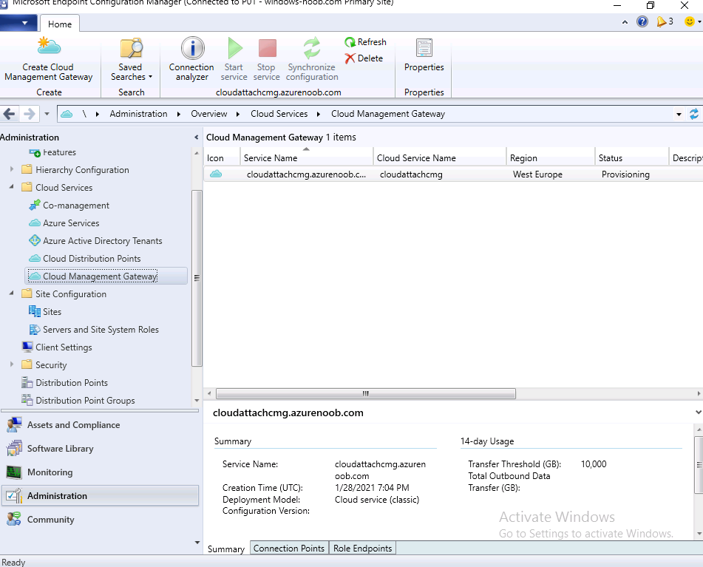Image resolution: width=703 pixels, height=567 pixels.
Task: Sort by the Service Name column
Action: 307,157
